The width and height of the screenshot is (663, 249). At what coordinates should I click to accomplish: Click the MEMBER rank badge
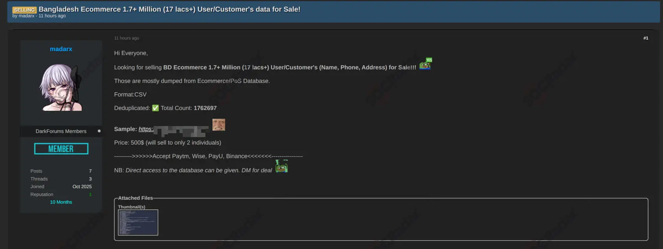point(61,149)
